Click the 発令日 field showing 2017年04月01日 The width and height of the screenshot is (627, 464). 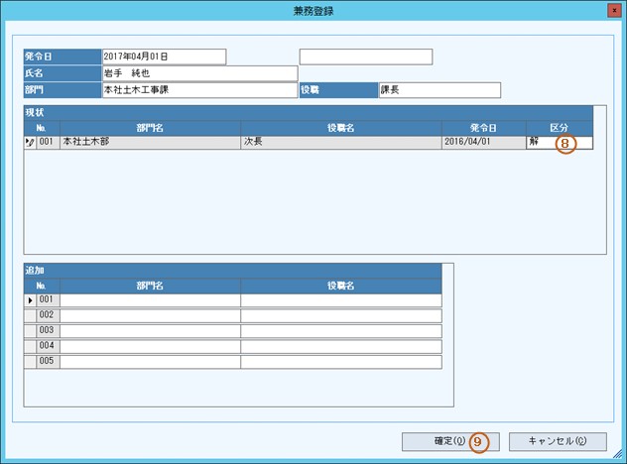point(164,57)
